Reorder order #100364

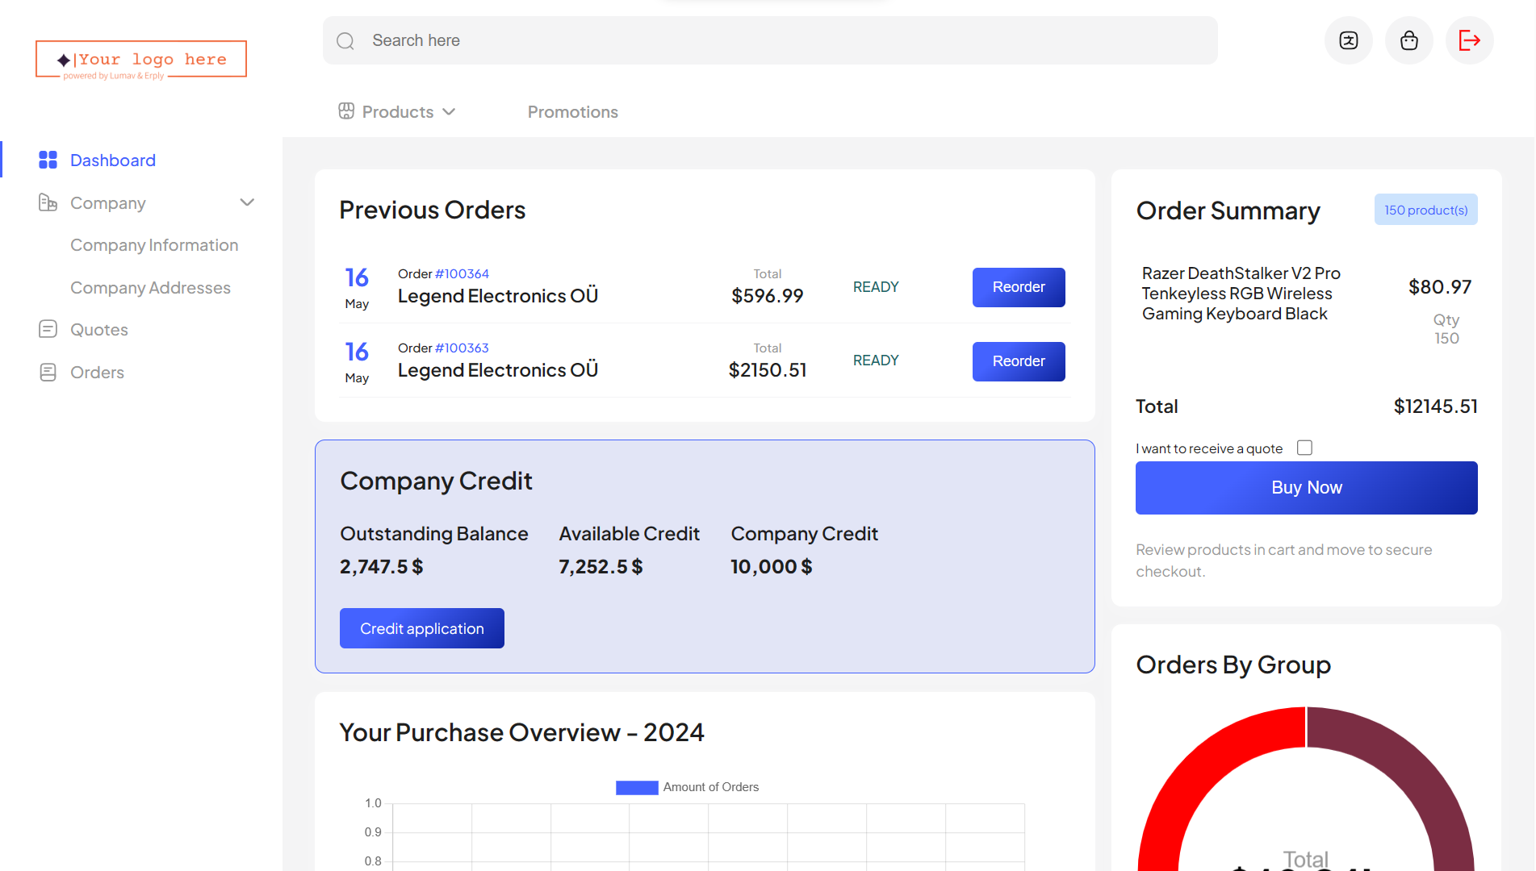tap(1018, 287)
